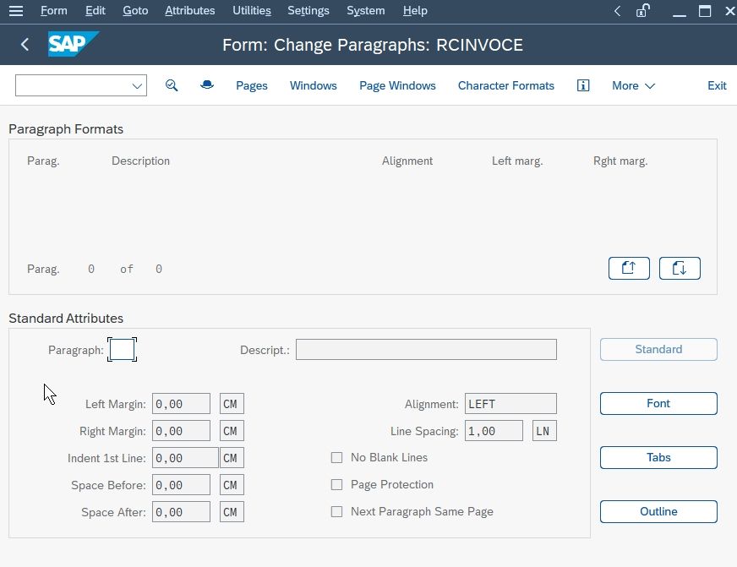Click the Standard button
Screen dimensions: 737x567
click(658, 349)
